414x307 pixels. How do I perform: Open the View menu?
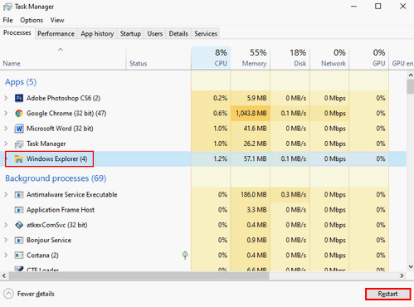57,20
